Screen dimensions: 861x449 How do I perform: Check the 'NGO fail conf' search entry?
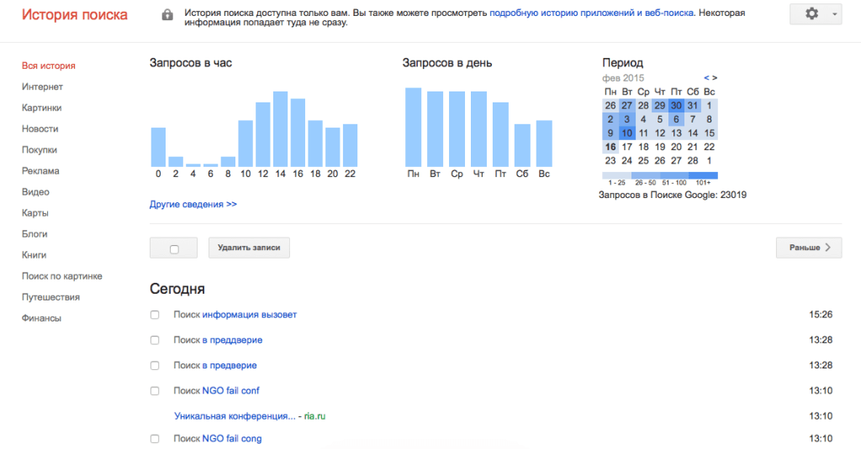point(154,391)
